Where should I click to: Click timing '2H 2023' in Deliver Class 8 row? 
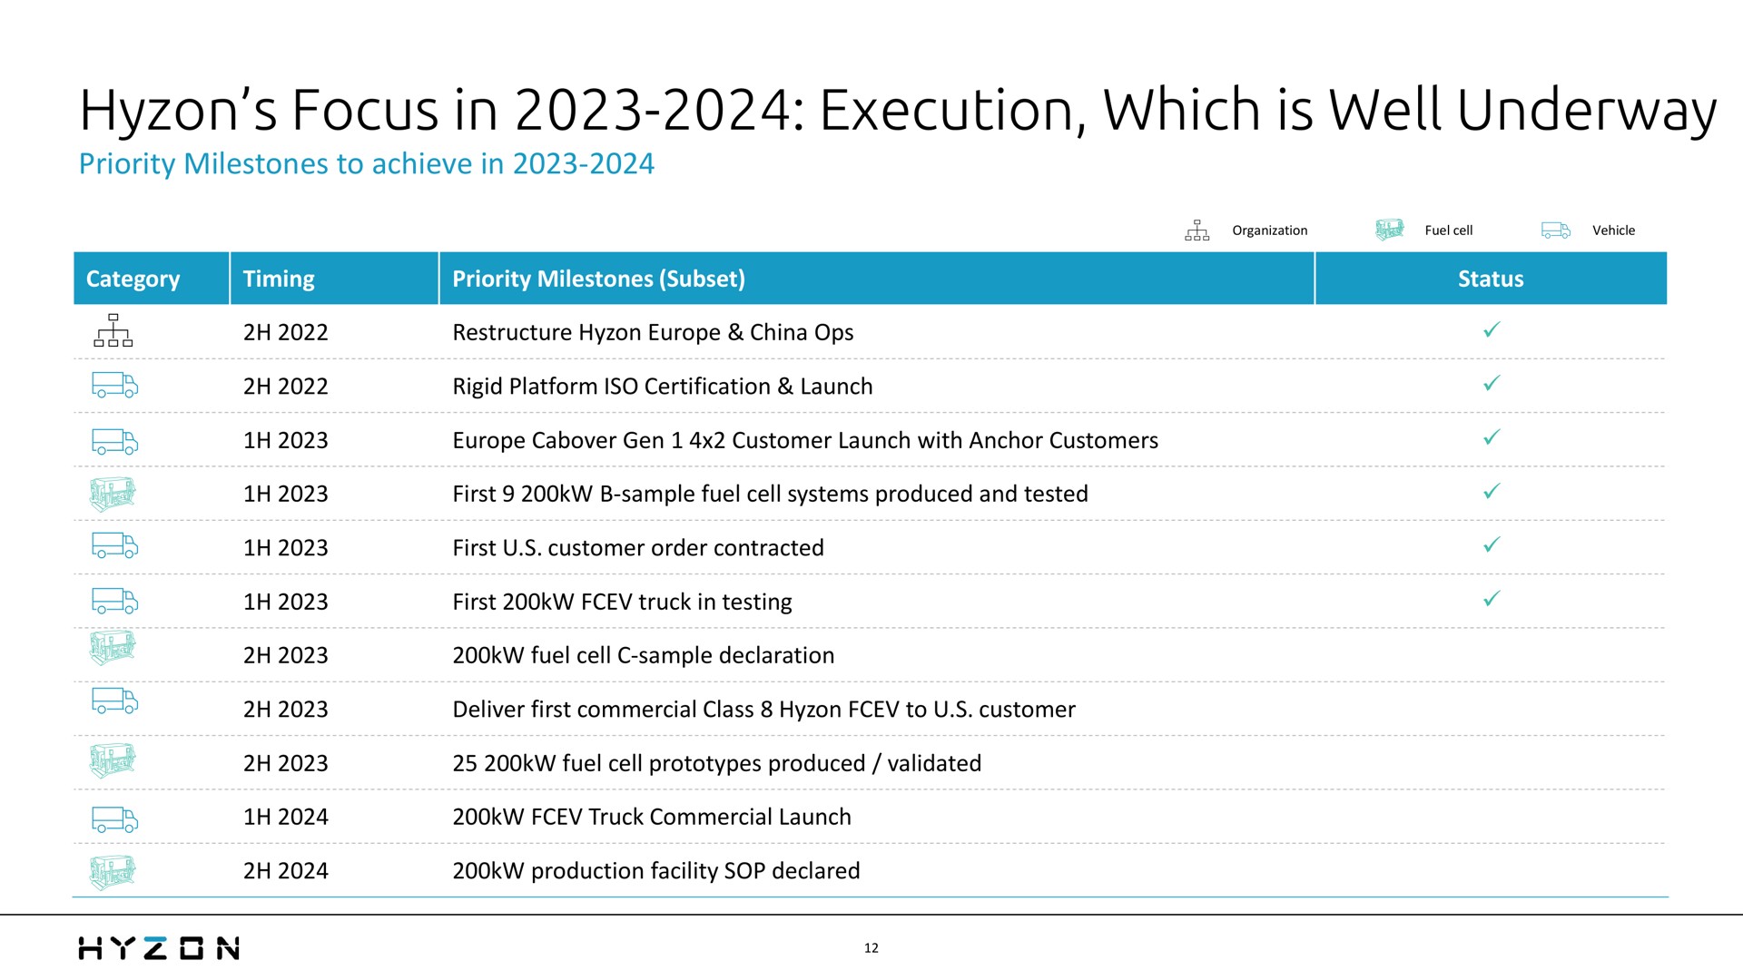(285, 710)
